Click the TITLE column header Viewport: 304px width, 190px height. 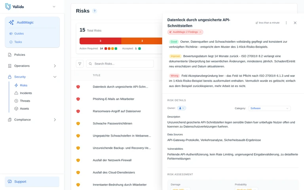point(96,75)
